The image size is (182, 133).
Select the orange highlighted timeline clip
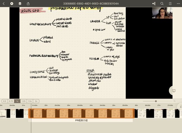tap(81, 113)
